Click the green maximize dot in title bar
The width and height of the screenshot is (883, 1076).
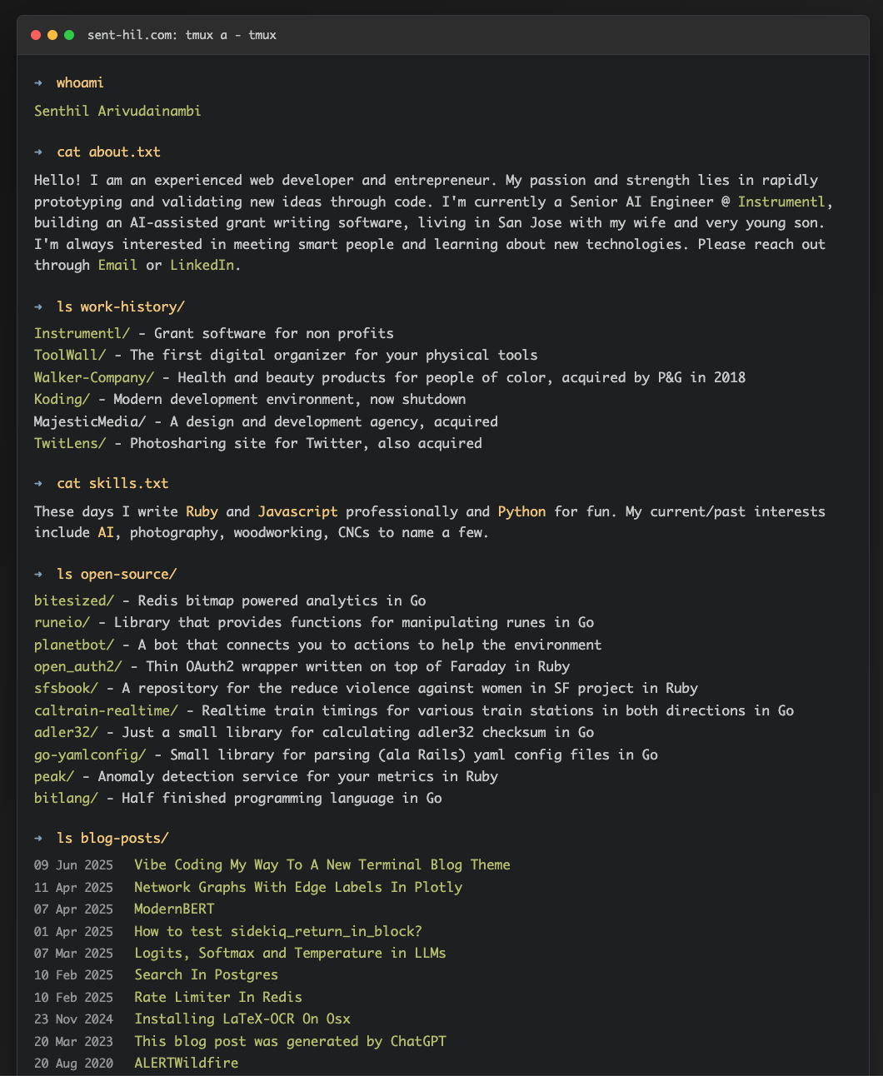[x=69, y=35]
